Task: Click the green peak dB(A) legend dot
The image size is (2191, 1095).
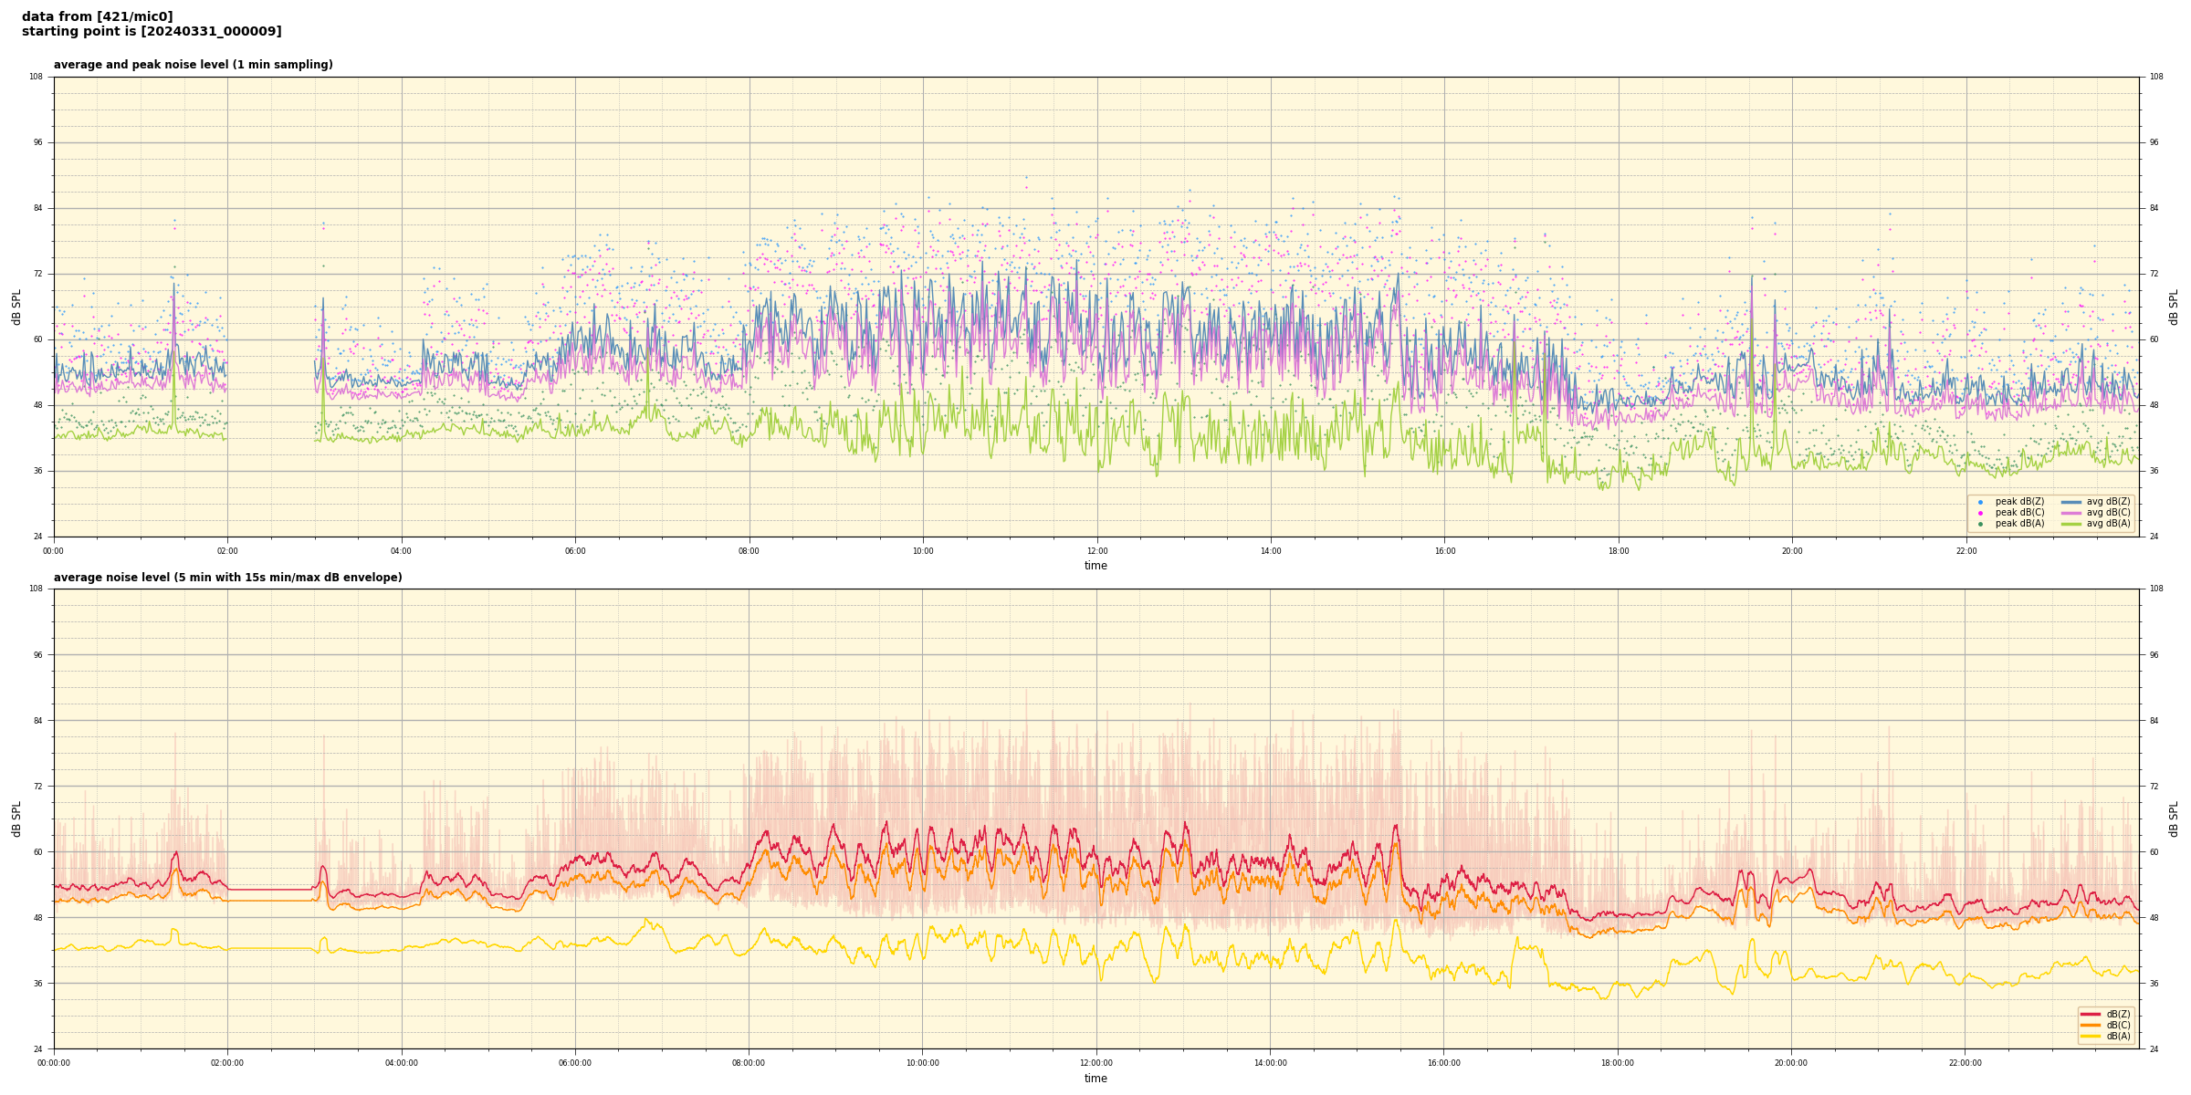Action: click(1980, 524)
